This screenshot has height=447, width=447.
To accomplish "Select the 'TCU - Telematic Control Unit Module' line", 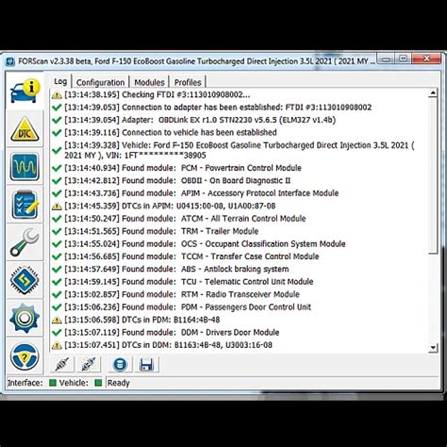I will pos(182,282).
